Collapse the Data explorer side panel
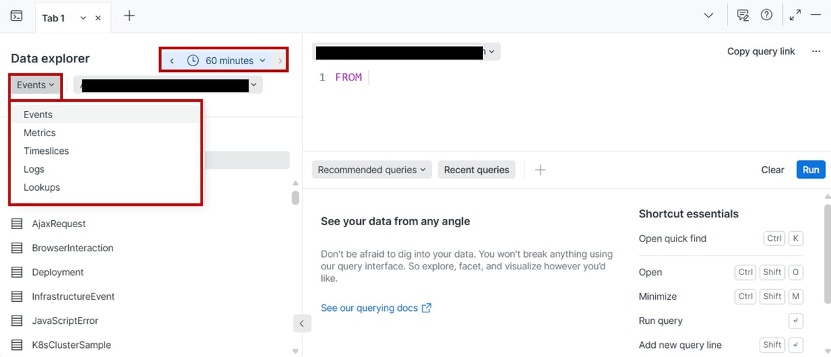 [302, 323]
